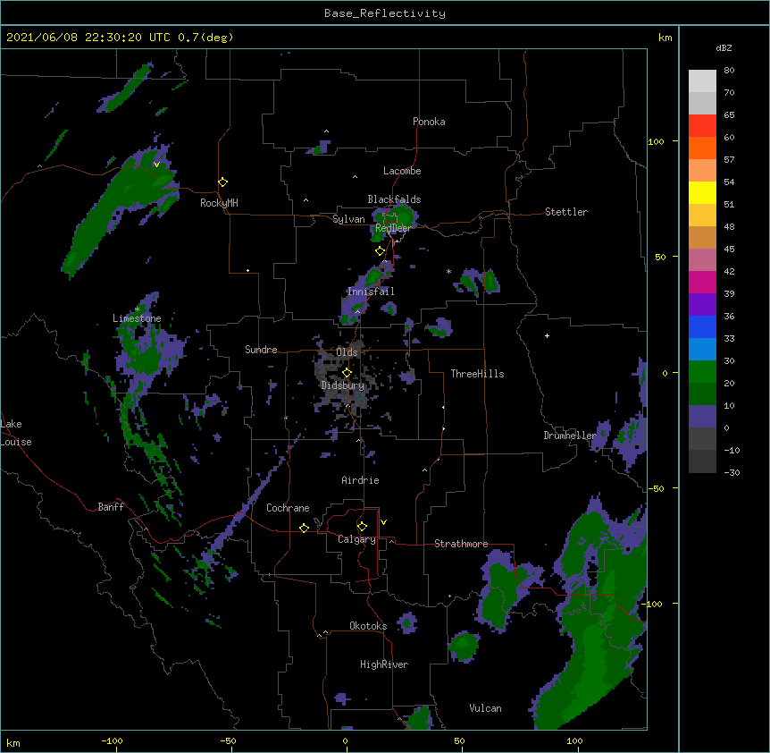Click the Cochrane label

(x=288, y=508)
